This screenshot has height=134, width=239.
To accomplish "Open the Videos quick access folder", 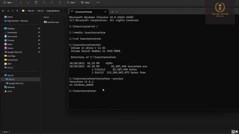I will 9,48.
